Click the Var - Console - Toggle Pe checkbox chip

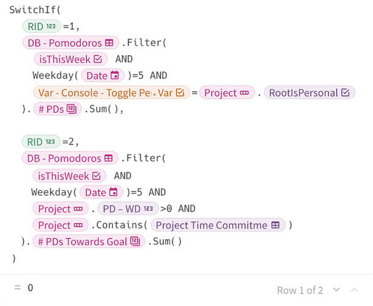click(x=111, y=92)
